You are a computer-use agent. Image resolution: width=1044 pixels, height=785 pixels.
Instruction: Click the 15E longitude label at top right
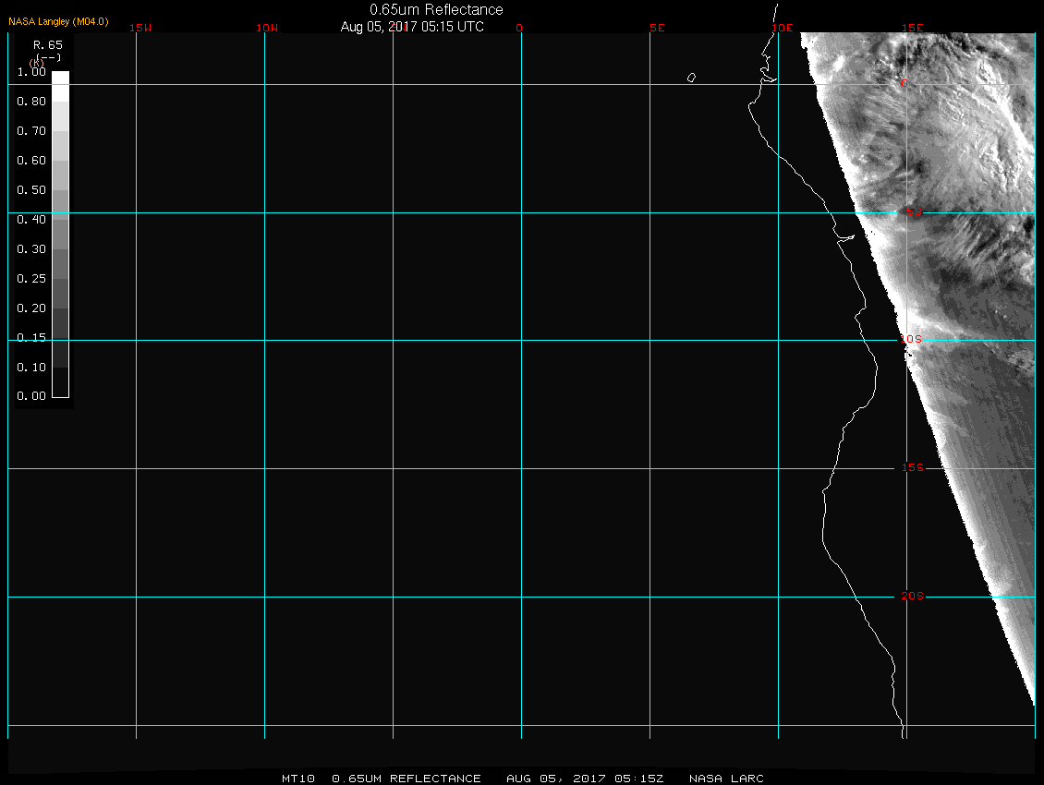pyautogui.click(x=913, y=28)
